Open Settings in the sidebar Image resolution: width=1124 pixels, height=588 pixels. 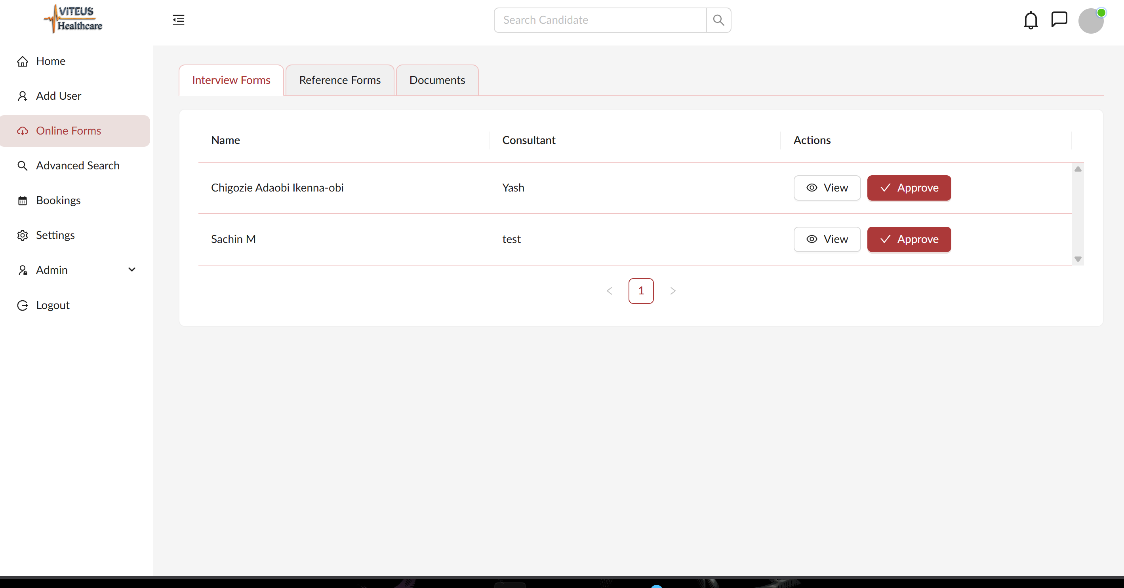coord(55,235)
